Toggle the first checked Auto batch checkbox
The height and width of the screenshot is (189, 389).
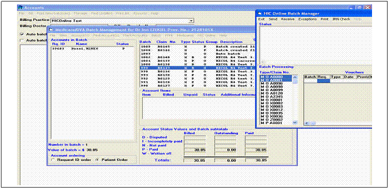click(21, 34)
